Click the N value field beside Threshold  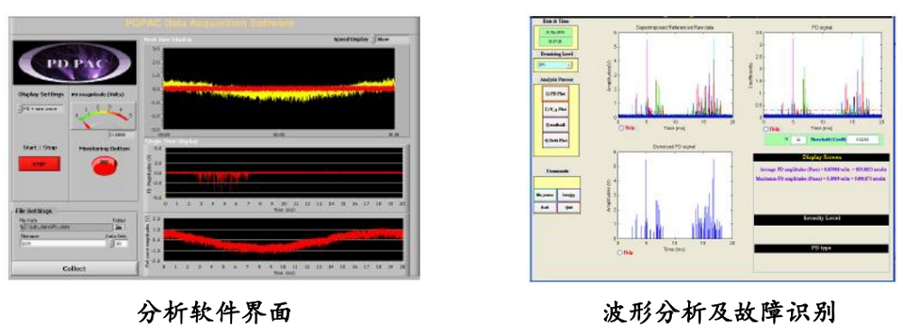pos(799,140)
